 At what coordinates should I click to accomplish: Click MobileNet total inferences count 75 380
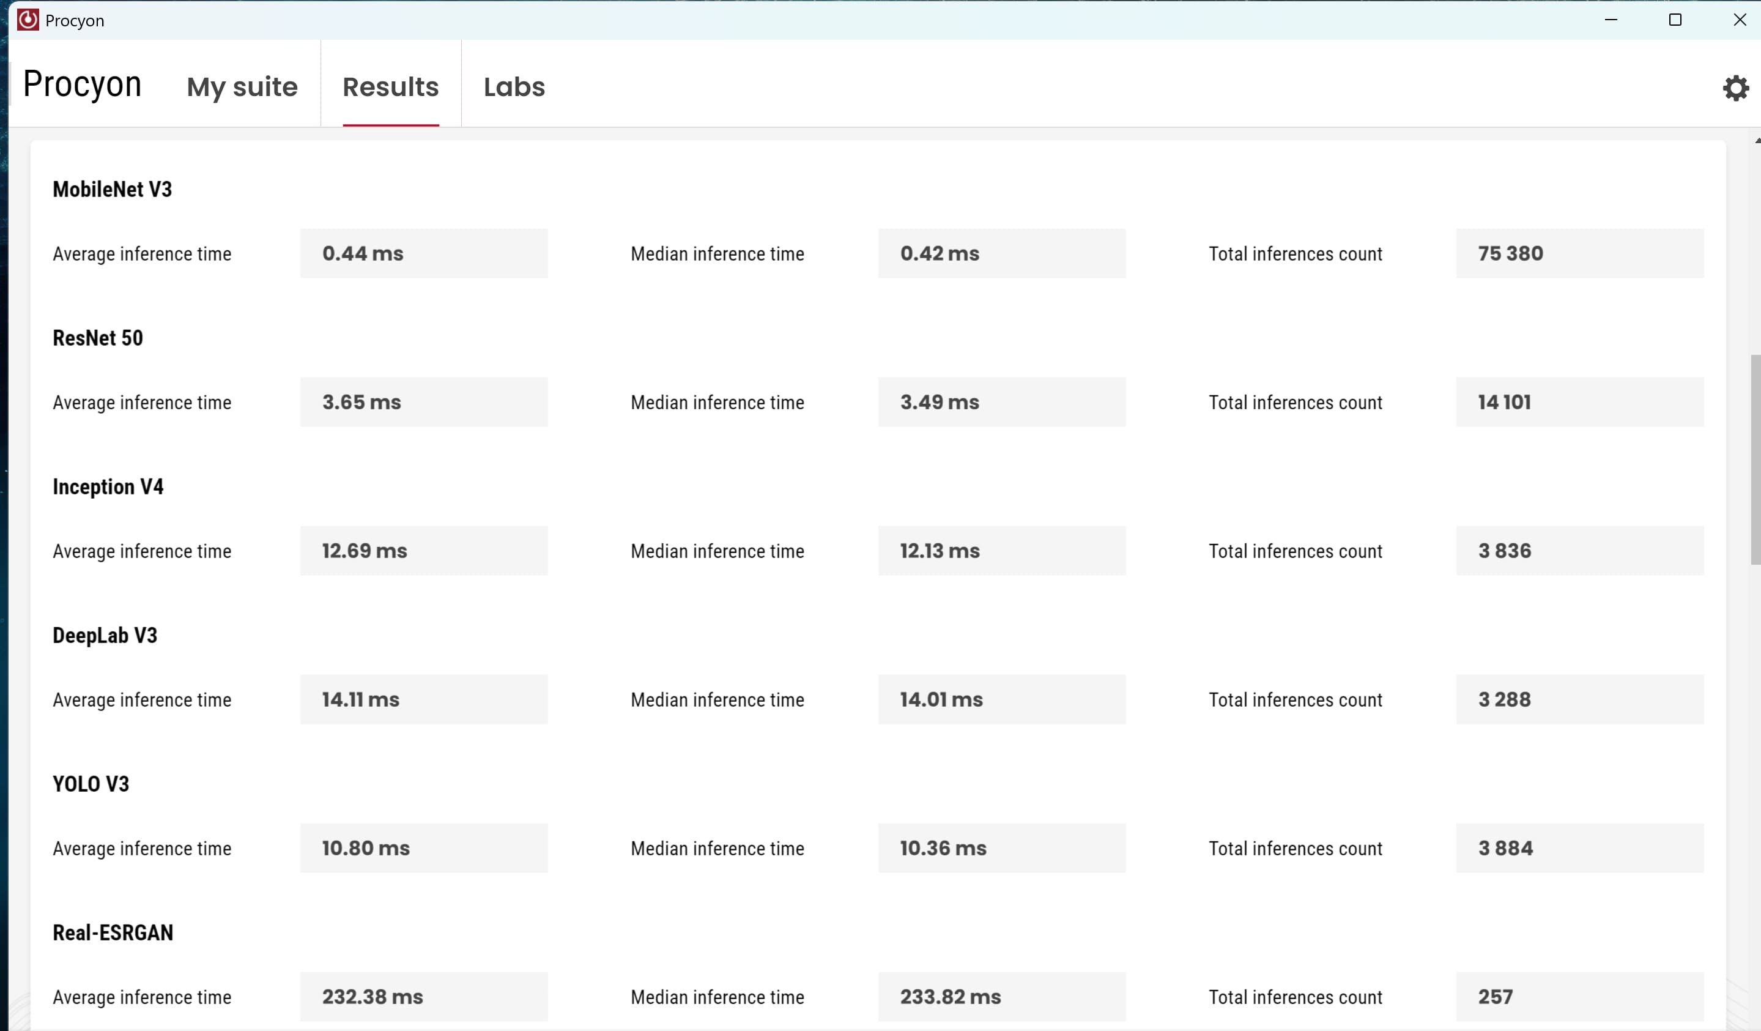pyautogui.click(x=1510, y=253)
